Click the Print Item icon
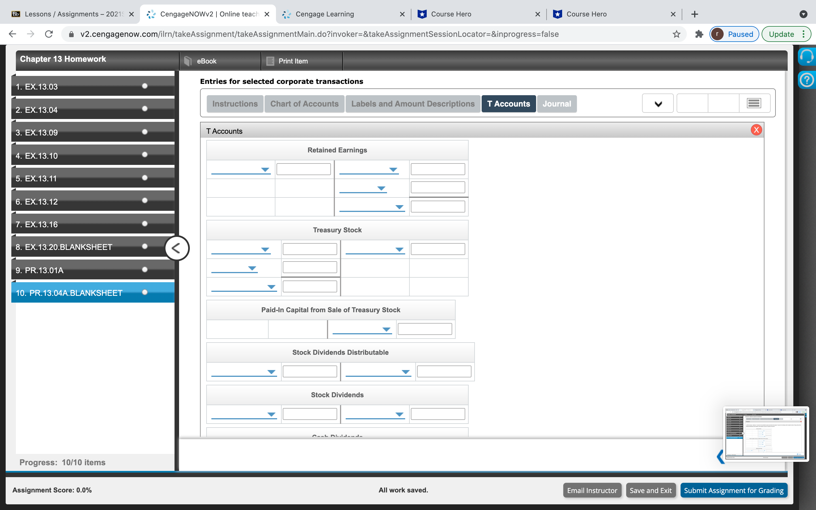816x510 pixels. (270, 61)
